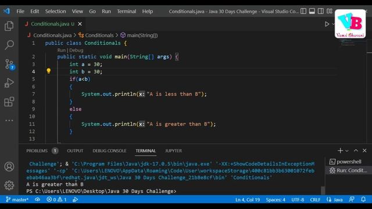Open the View menu
The image size is (372, 209).
(x=77, y=11)
